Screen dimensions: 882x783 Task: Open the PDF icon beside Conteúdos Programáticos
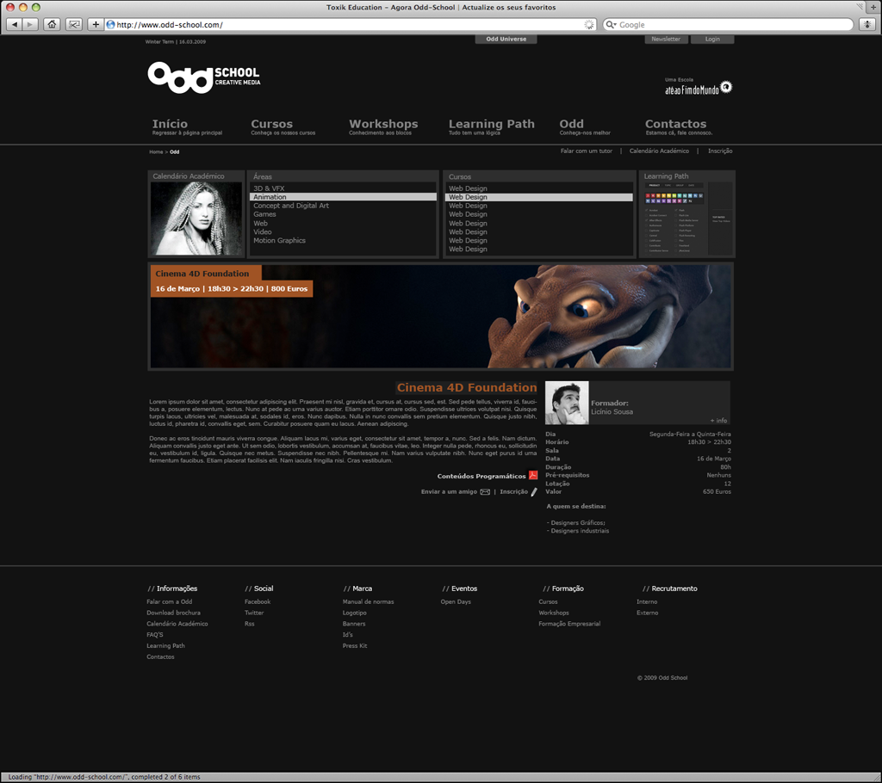[533, 476]
